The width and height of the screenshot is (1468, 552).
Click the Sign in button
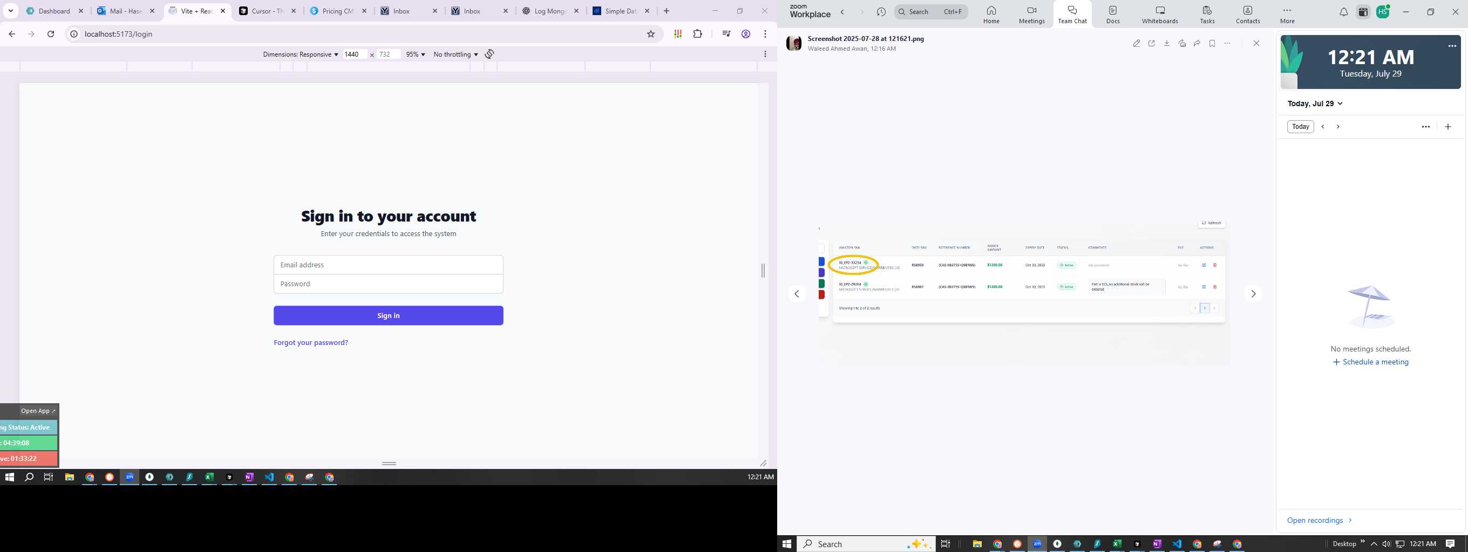[388, 315]
